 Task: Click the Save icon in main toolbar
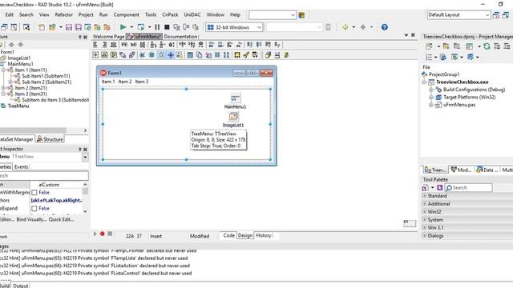pyautogui.click(x=69, y=27)
